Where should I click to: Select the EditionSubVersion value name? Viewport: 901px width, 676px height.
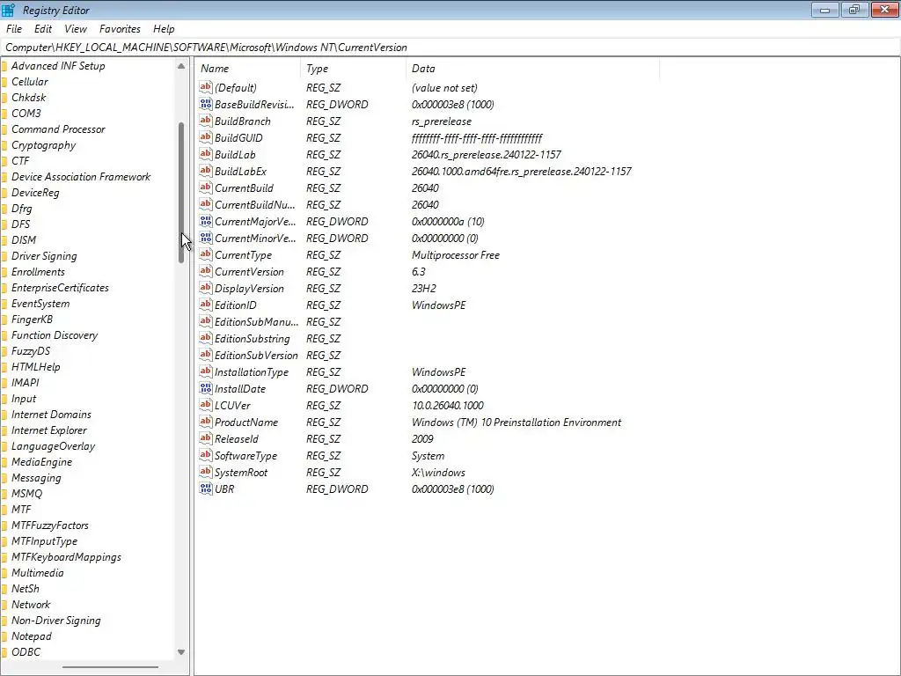pyautogui.click(x=256, y=356)
